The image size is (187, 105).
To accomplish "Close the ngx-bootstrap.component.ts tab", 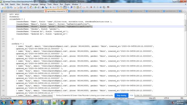I will coord(66,11).
